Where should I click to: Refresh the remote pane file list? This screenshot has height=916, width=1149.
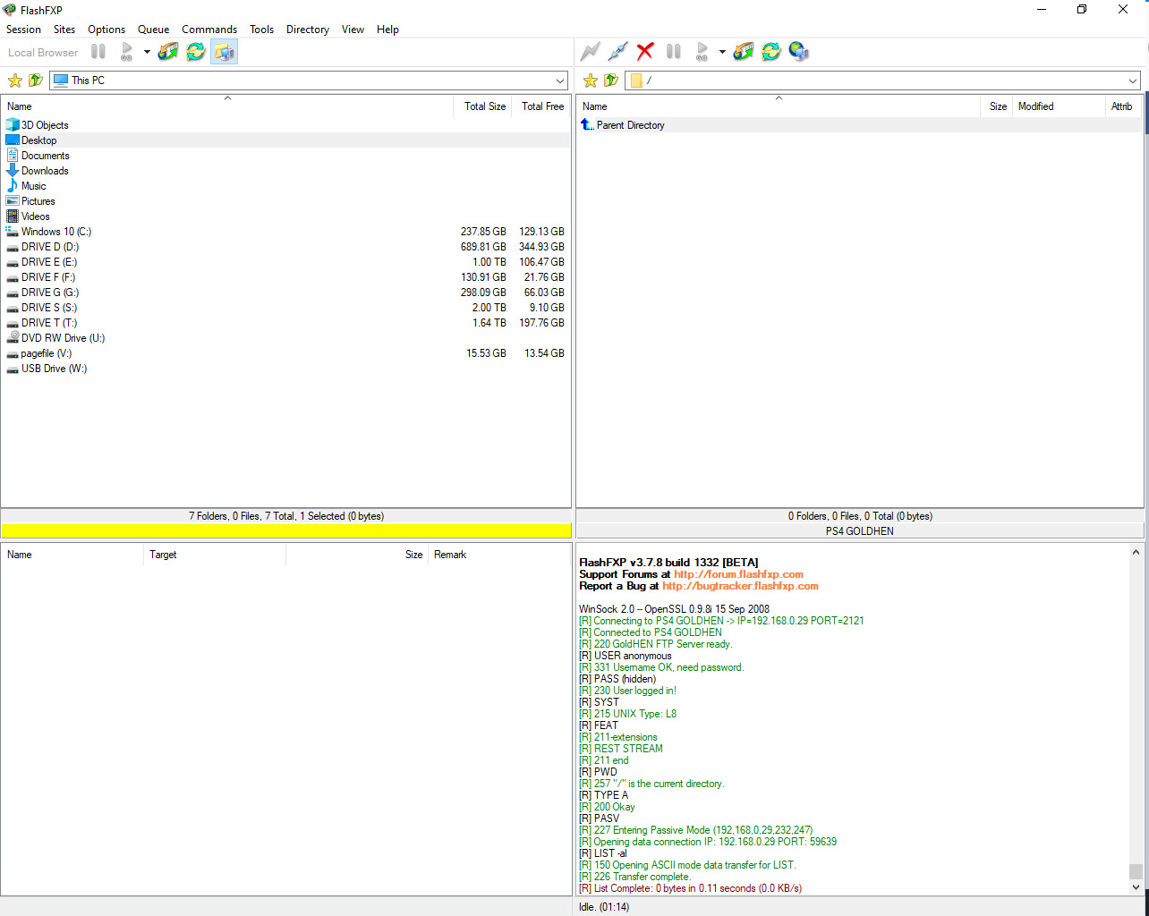[x=770, y=52]
